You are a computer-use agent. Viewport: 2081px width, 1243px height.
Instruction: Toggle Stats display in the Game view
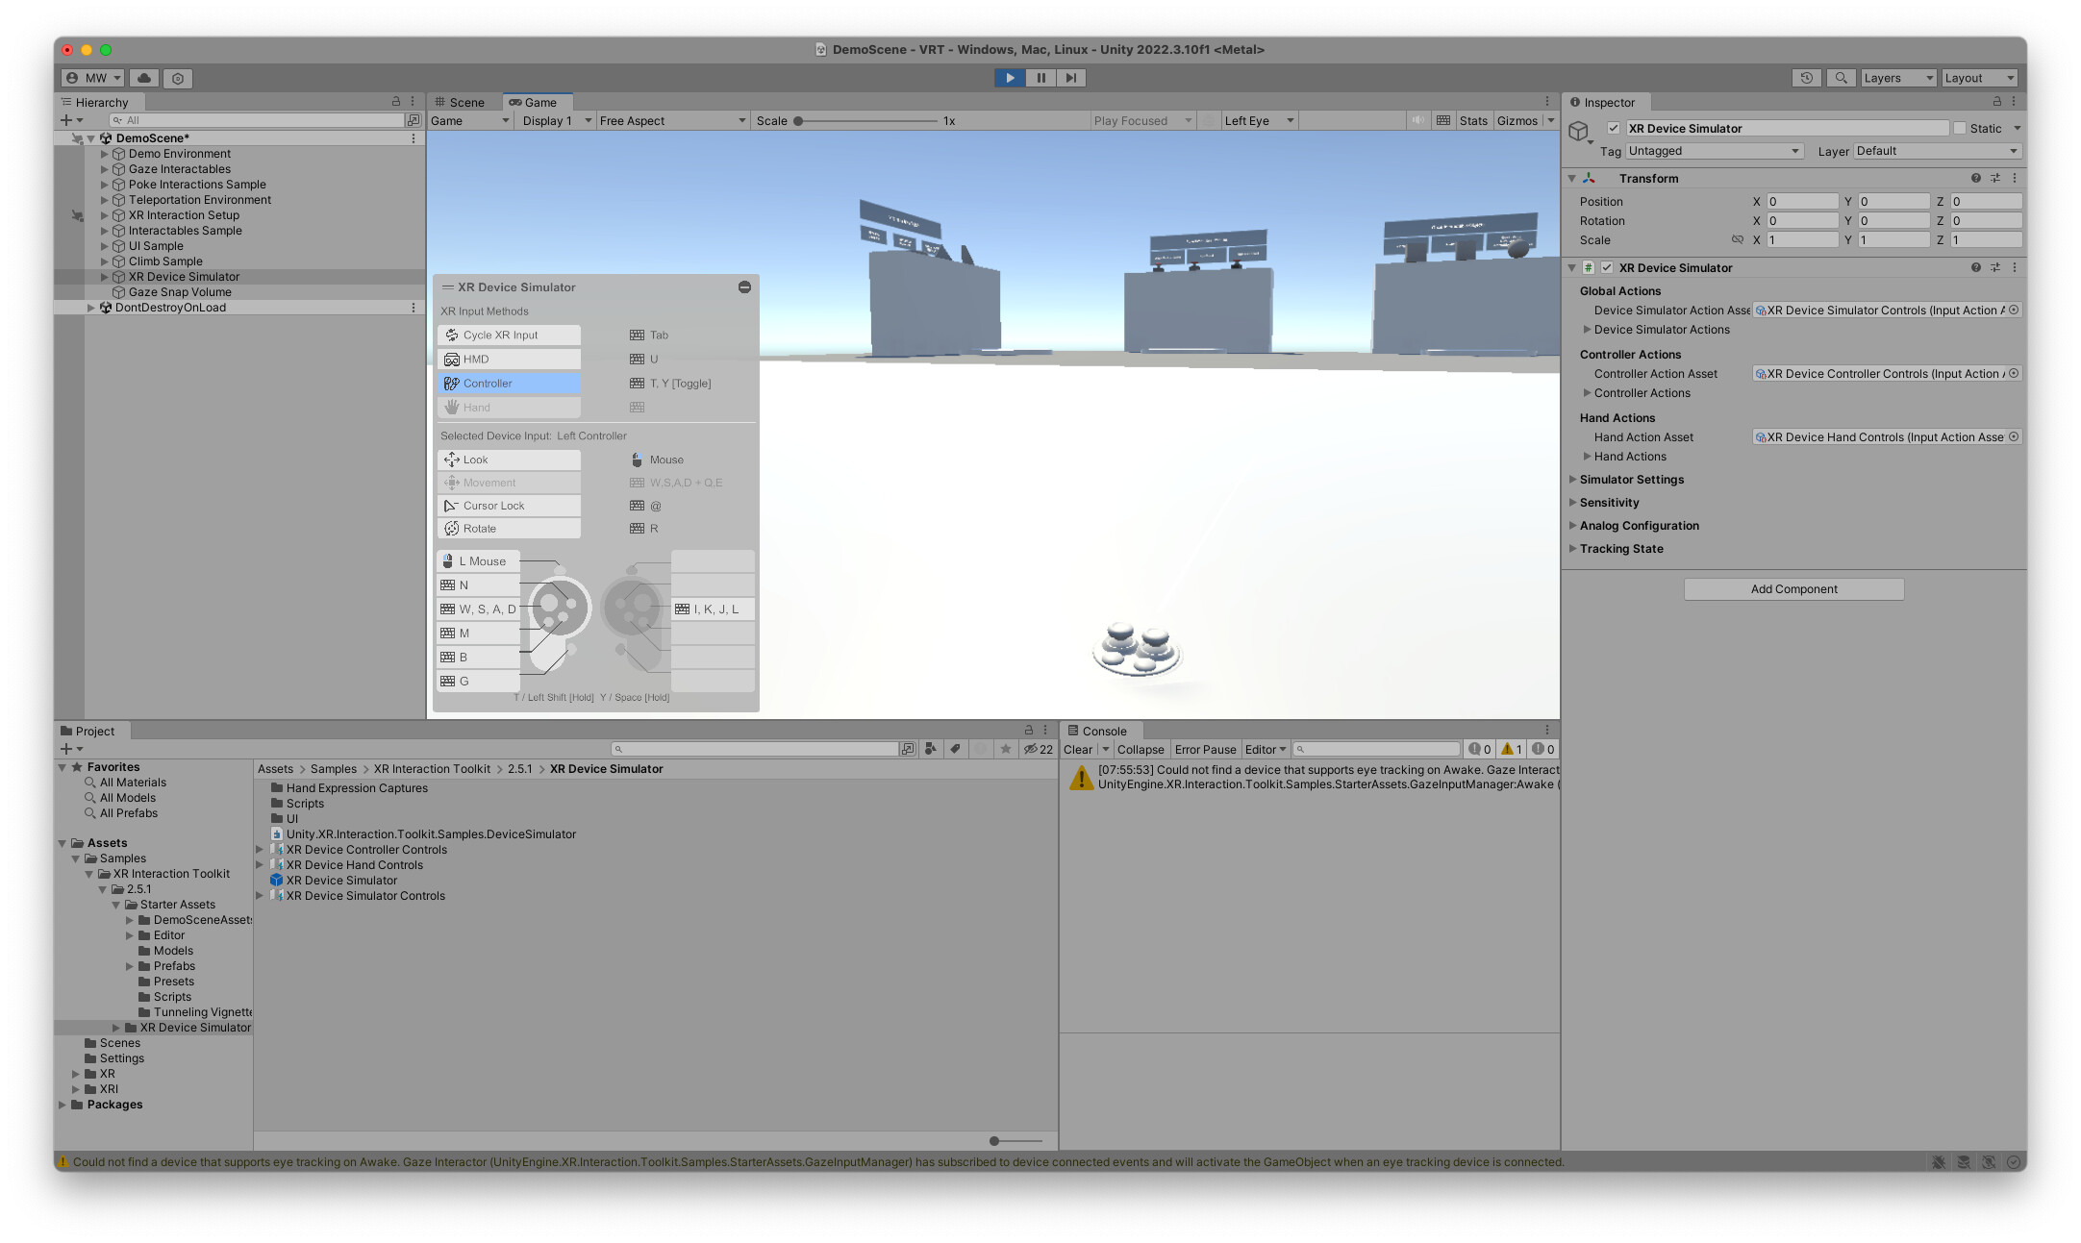click(x=1473, y=120)
